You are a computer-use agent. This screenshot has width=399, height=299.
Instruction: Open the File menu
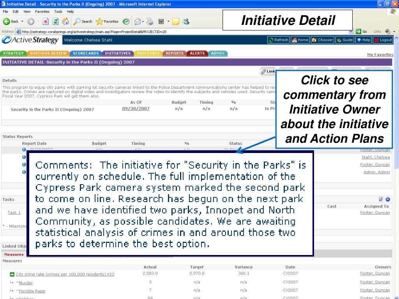[5, 11]
